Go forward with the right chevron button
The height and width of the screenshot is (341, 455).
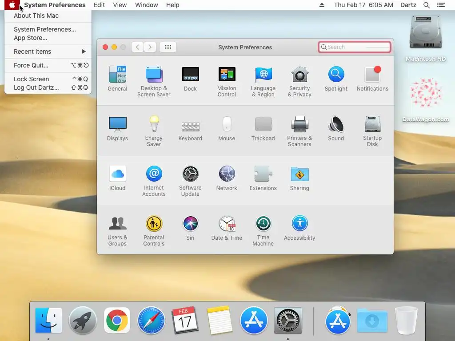(x=150, y=47)
